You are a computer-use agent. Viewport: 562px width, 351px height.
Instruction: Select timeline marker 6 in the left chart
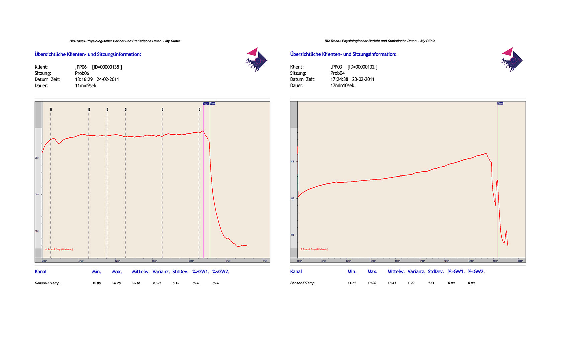click(x=200, y=109)
